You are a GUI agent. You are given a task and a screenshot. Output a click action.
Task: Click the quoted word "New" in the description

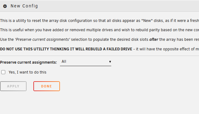click(x=147, y=21)
